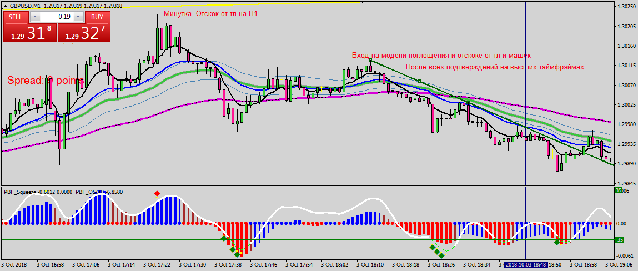Click the 0.00 oscillator scale label
This screenshot has width=638, height=271.
tap(622, 223)
